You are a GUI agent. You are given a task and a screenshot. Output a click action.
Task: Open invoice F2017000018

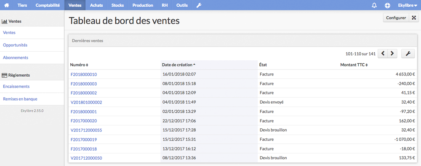pyautogui.click(x=83, y=149)
